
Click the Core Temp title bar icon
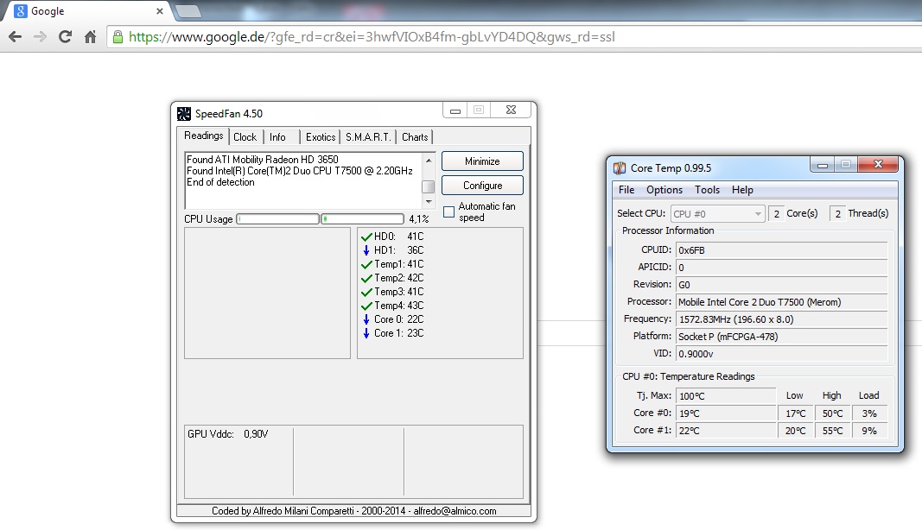click(620, 168)
